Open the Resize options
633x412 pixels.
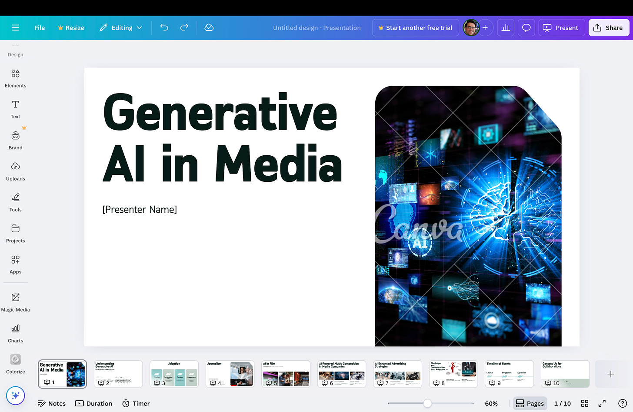[71, 27]
